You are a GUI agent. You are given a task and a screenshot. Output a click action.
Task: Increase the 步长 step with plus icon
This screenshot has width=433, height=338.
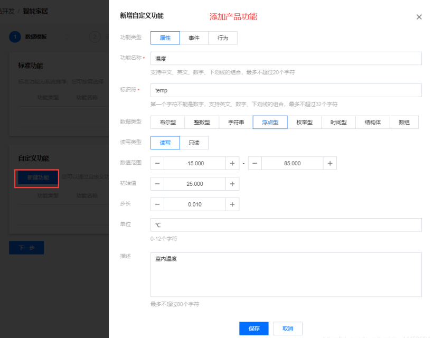point(232,204)
